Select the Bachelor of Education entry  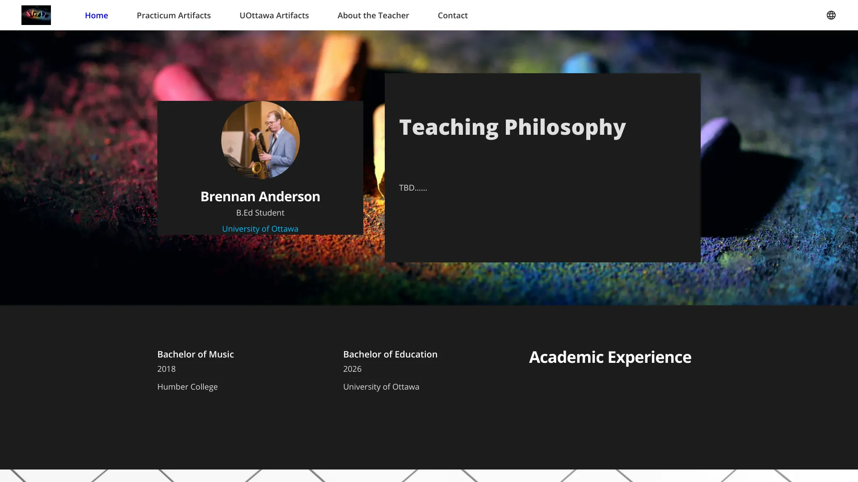point(390,354)
